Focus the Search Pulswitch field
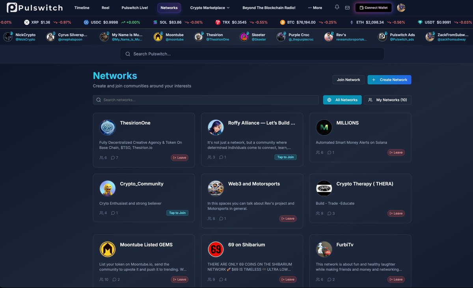Image resolution: width=473 pixels, height=288 pixels. pyautogui.click(x=252, y=54)
